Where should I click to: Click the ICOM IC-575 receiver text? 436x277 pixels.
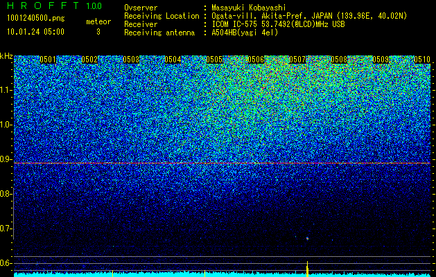coord(278,24)
